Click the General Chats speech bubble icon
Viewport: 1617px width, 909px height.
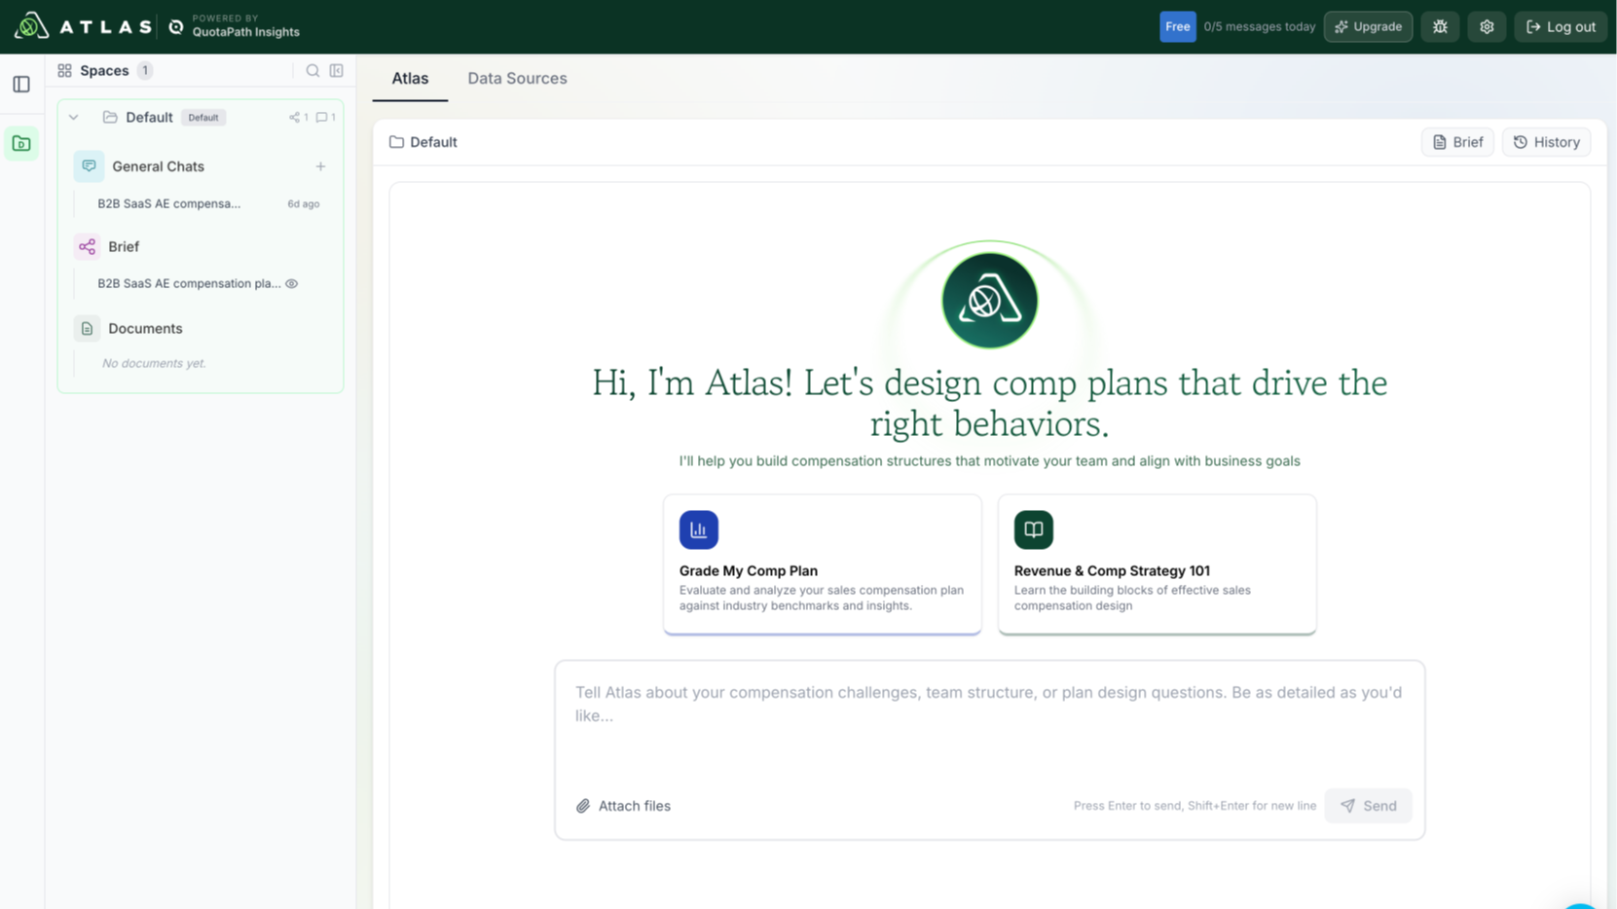[89, 166]
